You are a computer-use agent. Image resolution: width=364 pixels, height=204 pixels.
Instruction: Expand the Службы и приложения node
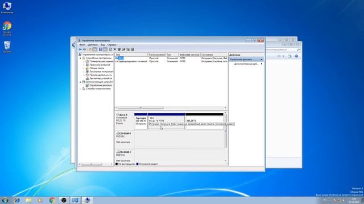pyautogui.click(x=80, y=88)
